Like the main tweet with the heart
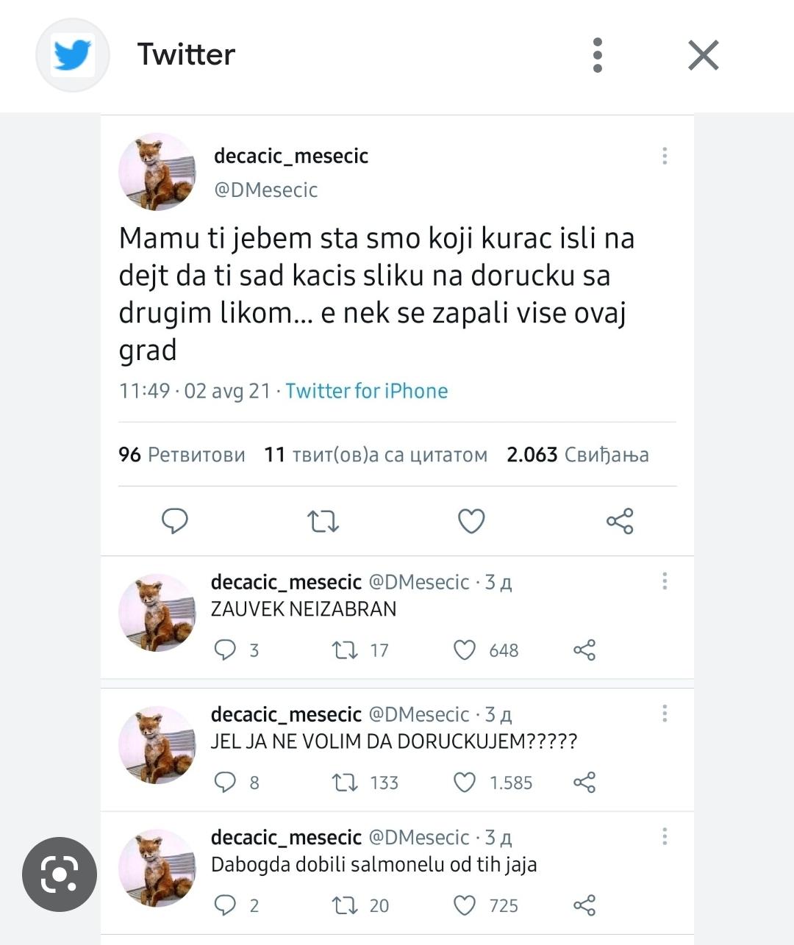Viewport: 794px width, 945px height. coord(471,521)
